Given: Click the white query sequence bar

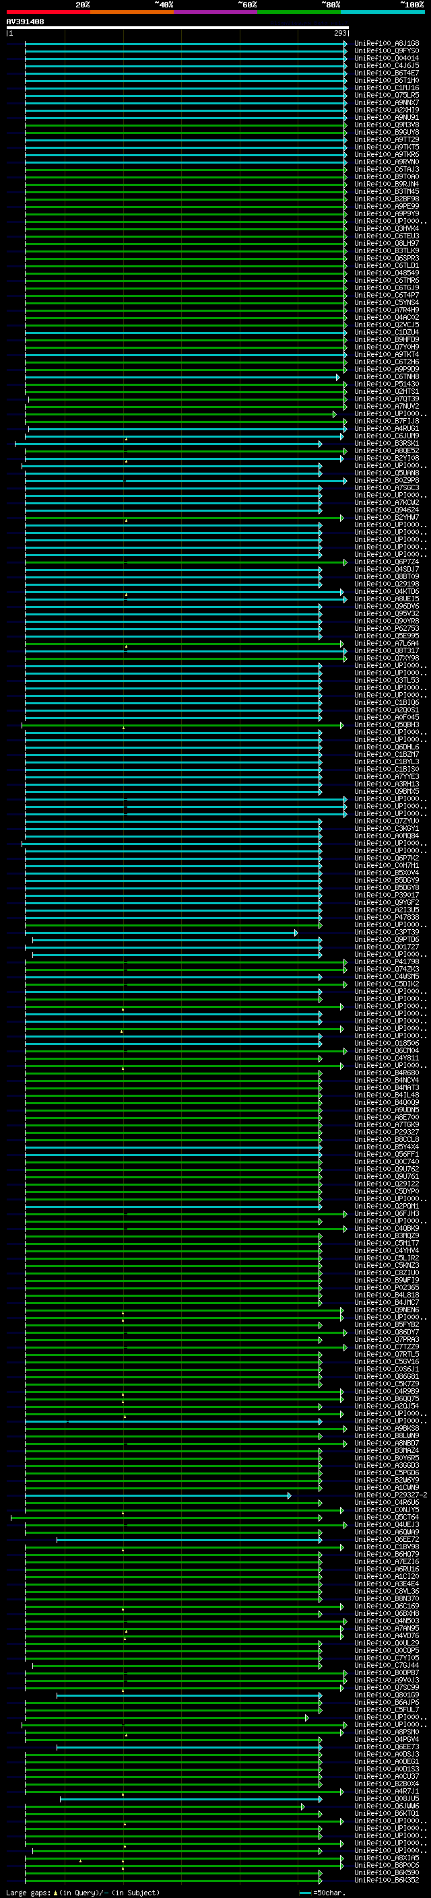Looking at the screenshot, I should (x=178, y=27).
